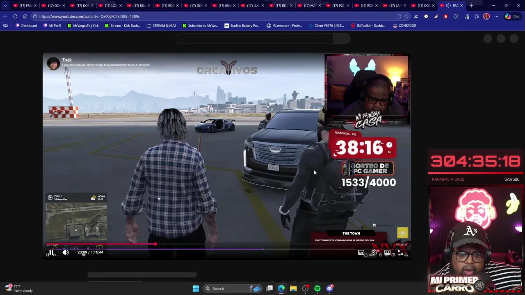Mute the video with the speaker icon

66,252
